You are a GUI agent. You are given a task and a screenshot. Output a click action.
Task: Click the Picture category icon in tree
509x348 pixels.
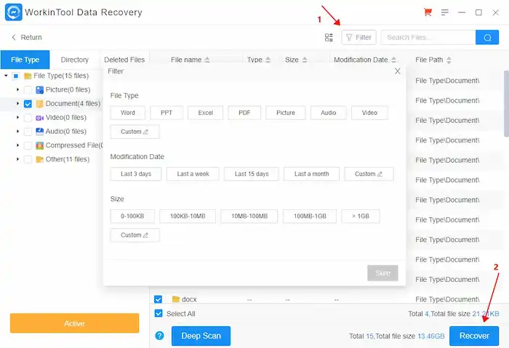pos(39,90)
